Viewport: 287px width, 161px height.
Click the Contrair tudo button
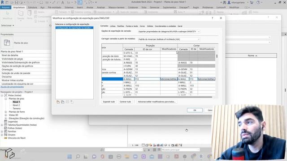[126, 102]
